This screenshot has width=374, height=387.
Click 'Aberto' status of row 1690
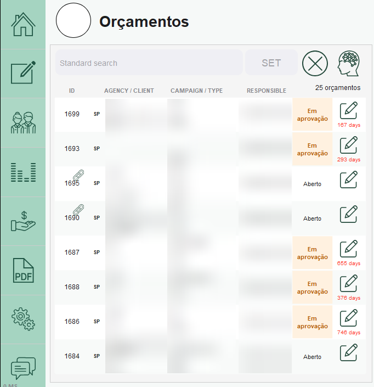pos(312,218)
